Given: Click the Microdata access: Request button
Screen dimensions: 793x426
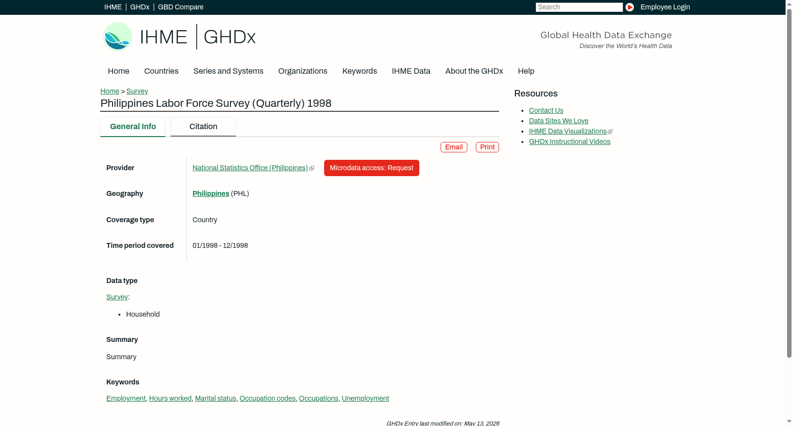Looking at the screenshot, I should tap(372, 168).
